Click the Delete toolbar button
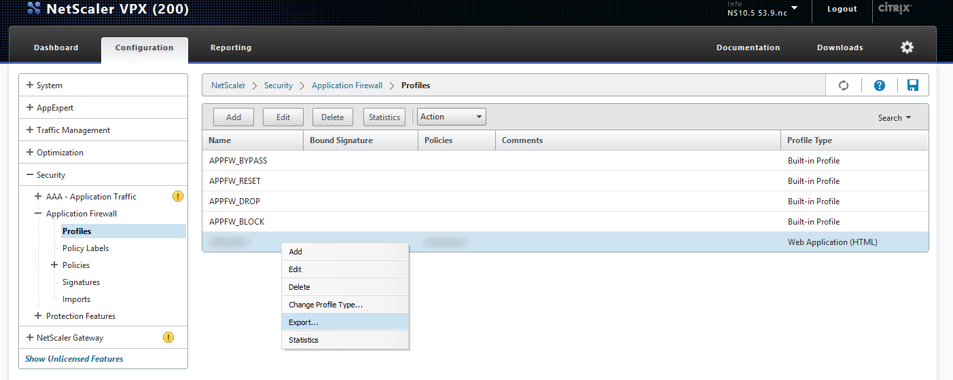 tap(333, 117)
